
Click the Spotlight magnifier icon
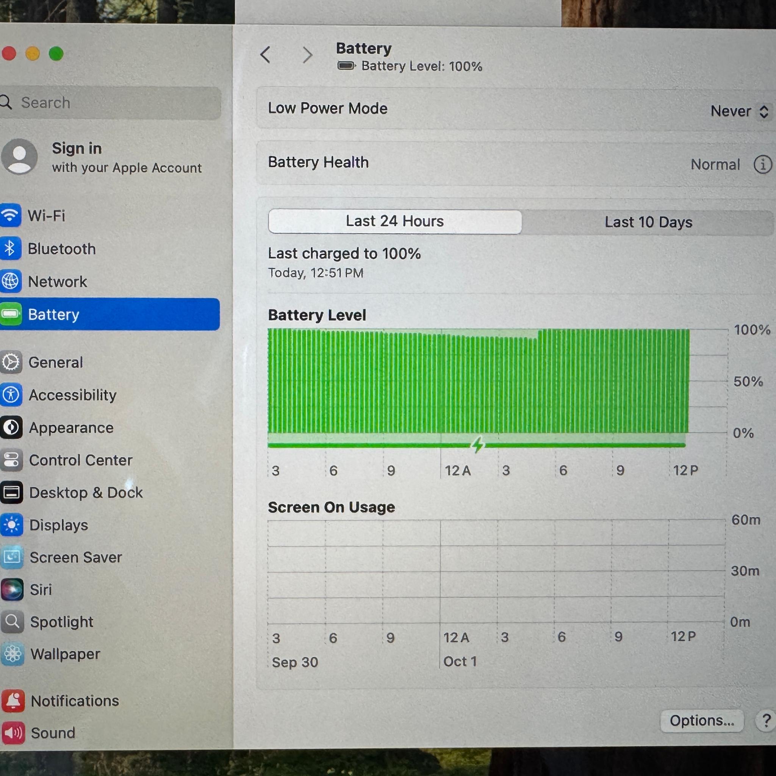tap(13, 622)
